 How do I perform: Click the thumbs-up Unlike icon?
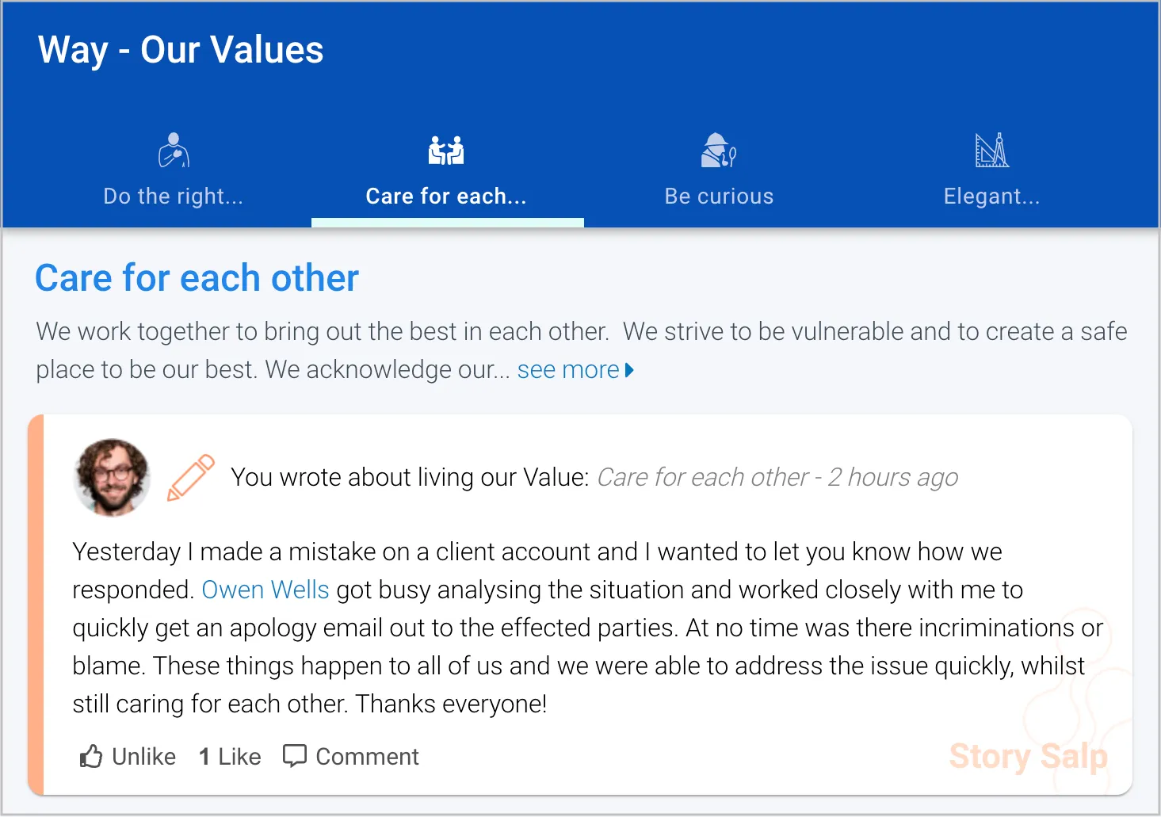coord(91,757)
